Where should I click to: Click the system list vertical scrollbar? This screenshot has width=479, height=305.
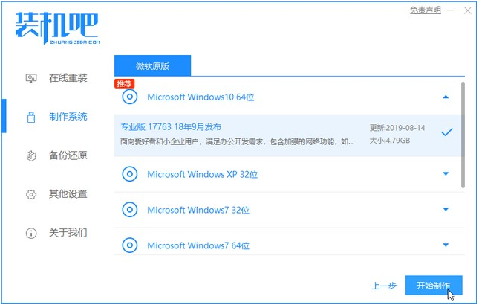tap(463, 135)
